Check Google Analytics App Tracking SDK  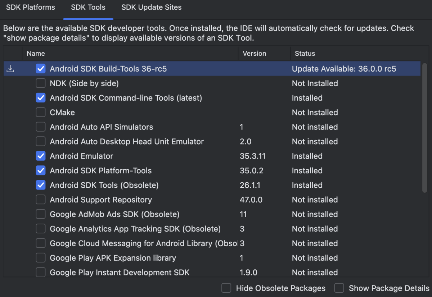41,229
